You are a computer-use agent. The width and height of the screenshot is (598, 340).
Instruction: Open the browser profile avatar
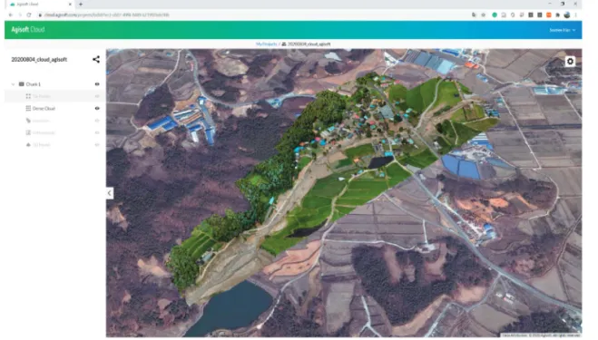click(567, 15)
